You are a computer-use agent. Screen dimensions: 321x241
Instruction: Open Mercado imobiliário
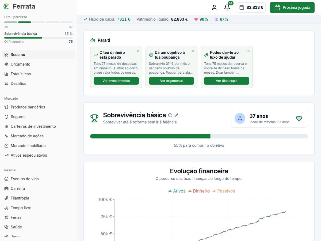(39, 146)
